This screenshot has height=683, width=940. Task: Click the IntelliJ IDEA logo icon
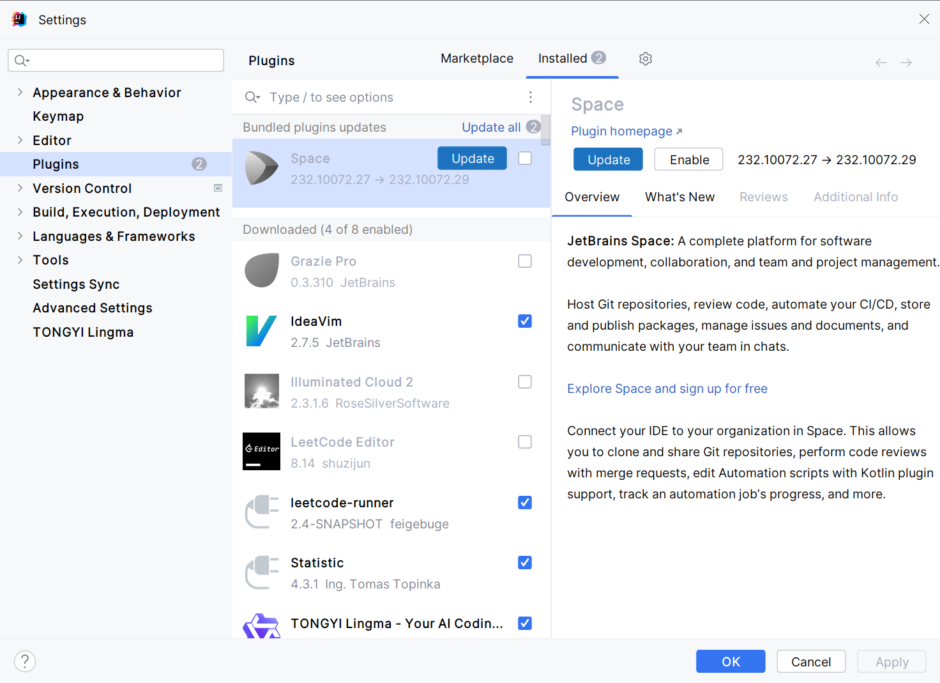[x=19, y=19]
